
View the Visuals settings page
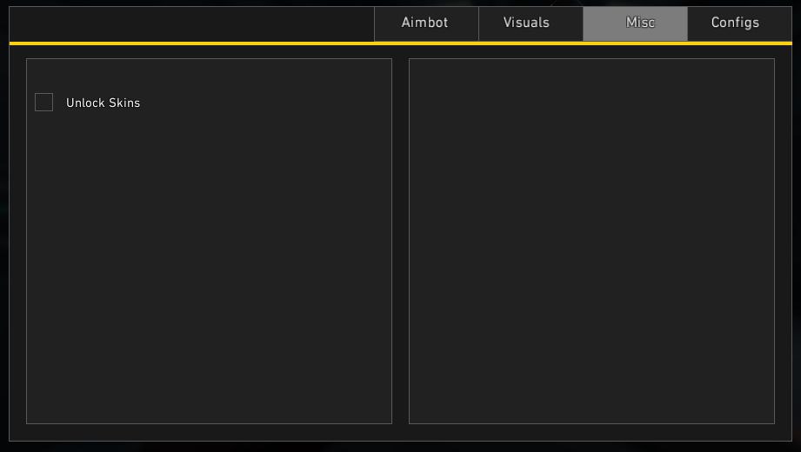point(527,23)
